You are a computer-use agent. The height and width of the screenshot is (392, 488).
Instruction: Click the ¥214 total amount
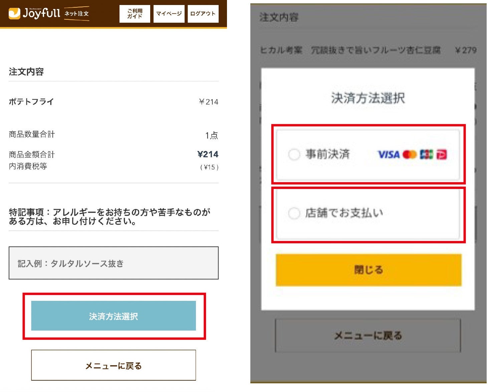208,154
